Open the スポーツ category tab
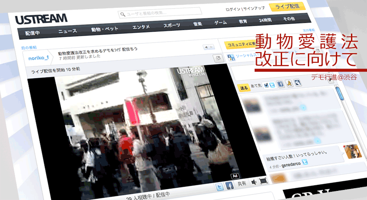This screenshot has width=367, height=200. point(172,25)
